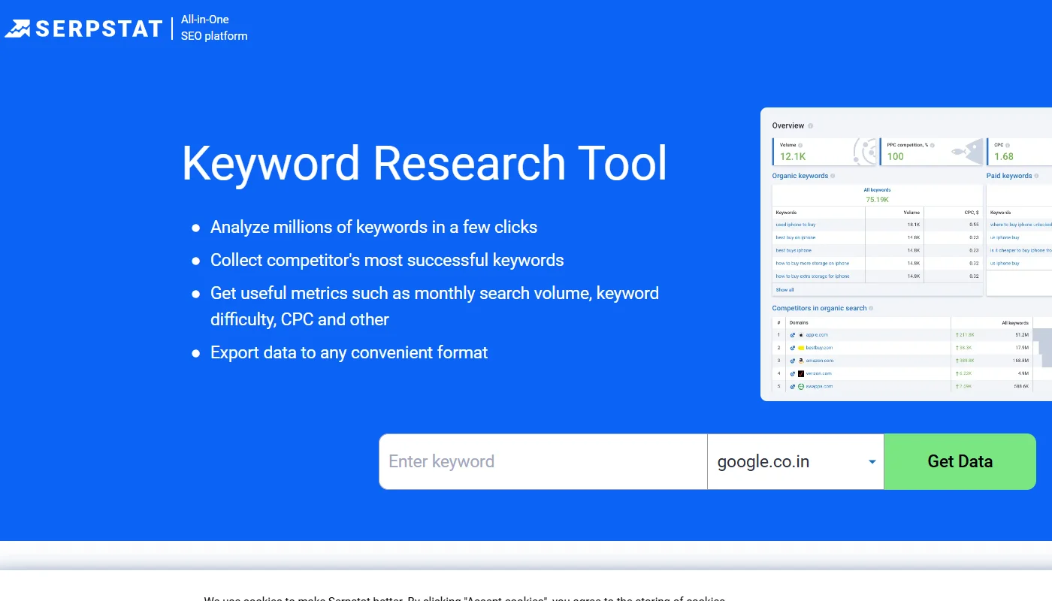The height and width of the screenshot is (601, 1052).
Task: Click the external link icon beside verizon.com
Action: pos(793,373)
